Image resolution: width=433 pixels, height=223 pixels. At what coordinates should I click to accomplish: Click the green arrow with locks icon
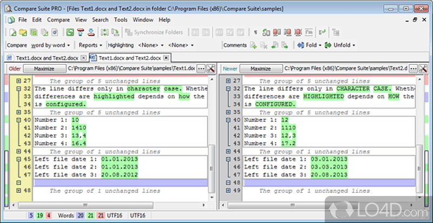[266, 32]
